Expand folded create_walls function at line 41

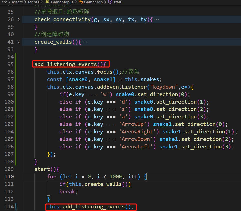pyautogui.click(x=19, y=42)
